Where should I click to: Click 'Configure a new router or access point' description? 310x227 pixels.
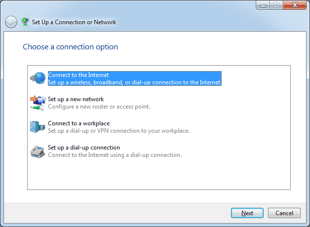tap(99, 107)
